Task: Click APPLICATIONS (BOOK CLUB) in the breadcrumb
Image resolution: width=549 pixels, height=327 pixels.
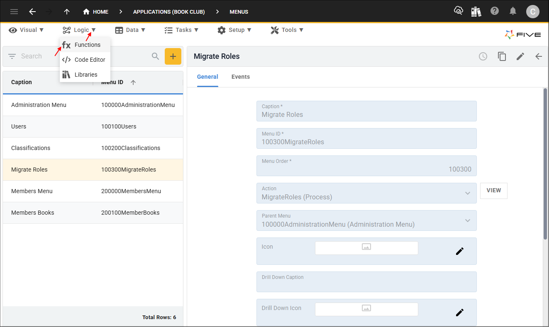Action: [169, 12]
